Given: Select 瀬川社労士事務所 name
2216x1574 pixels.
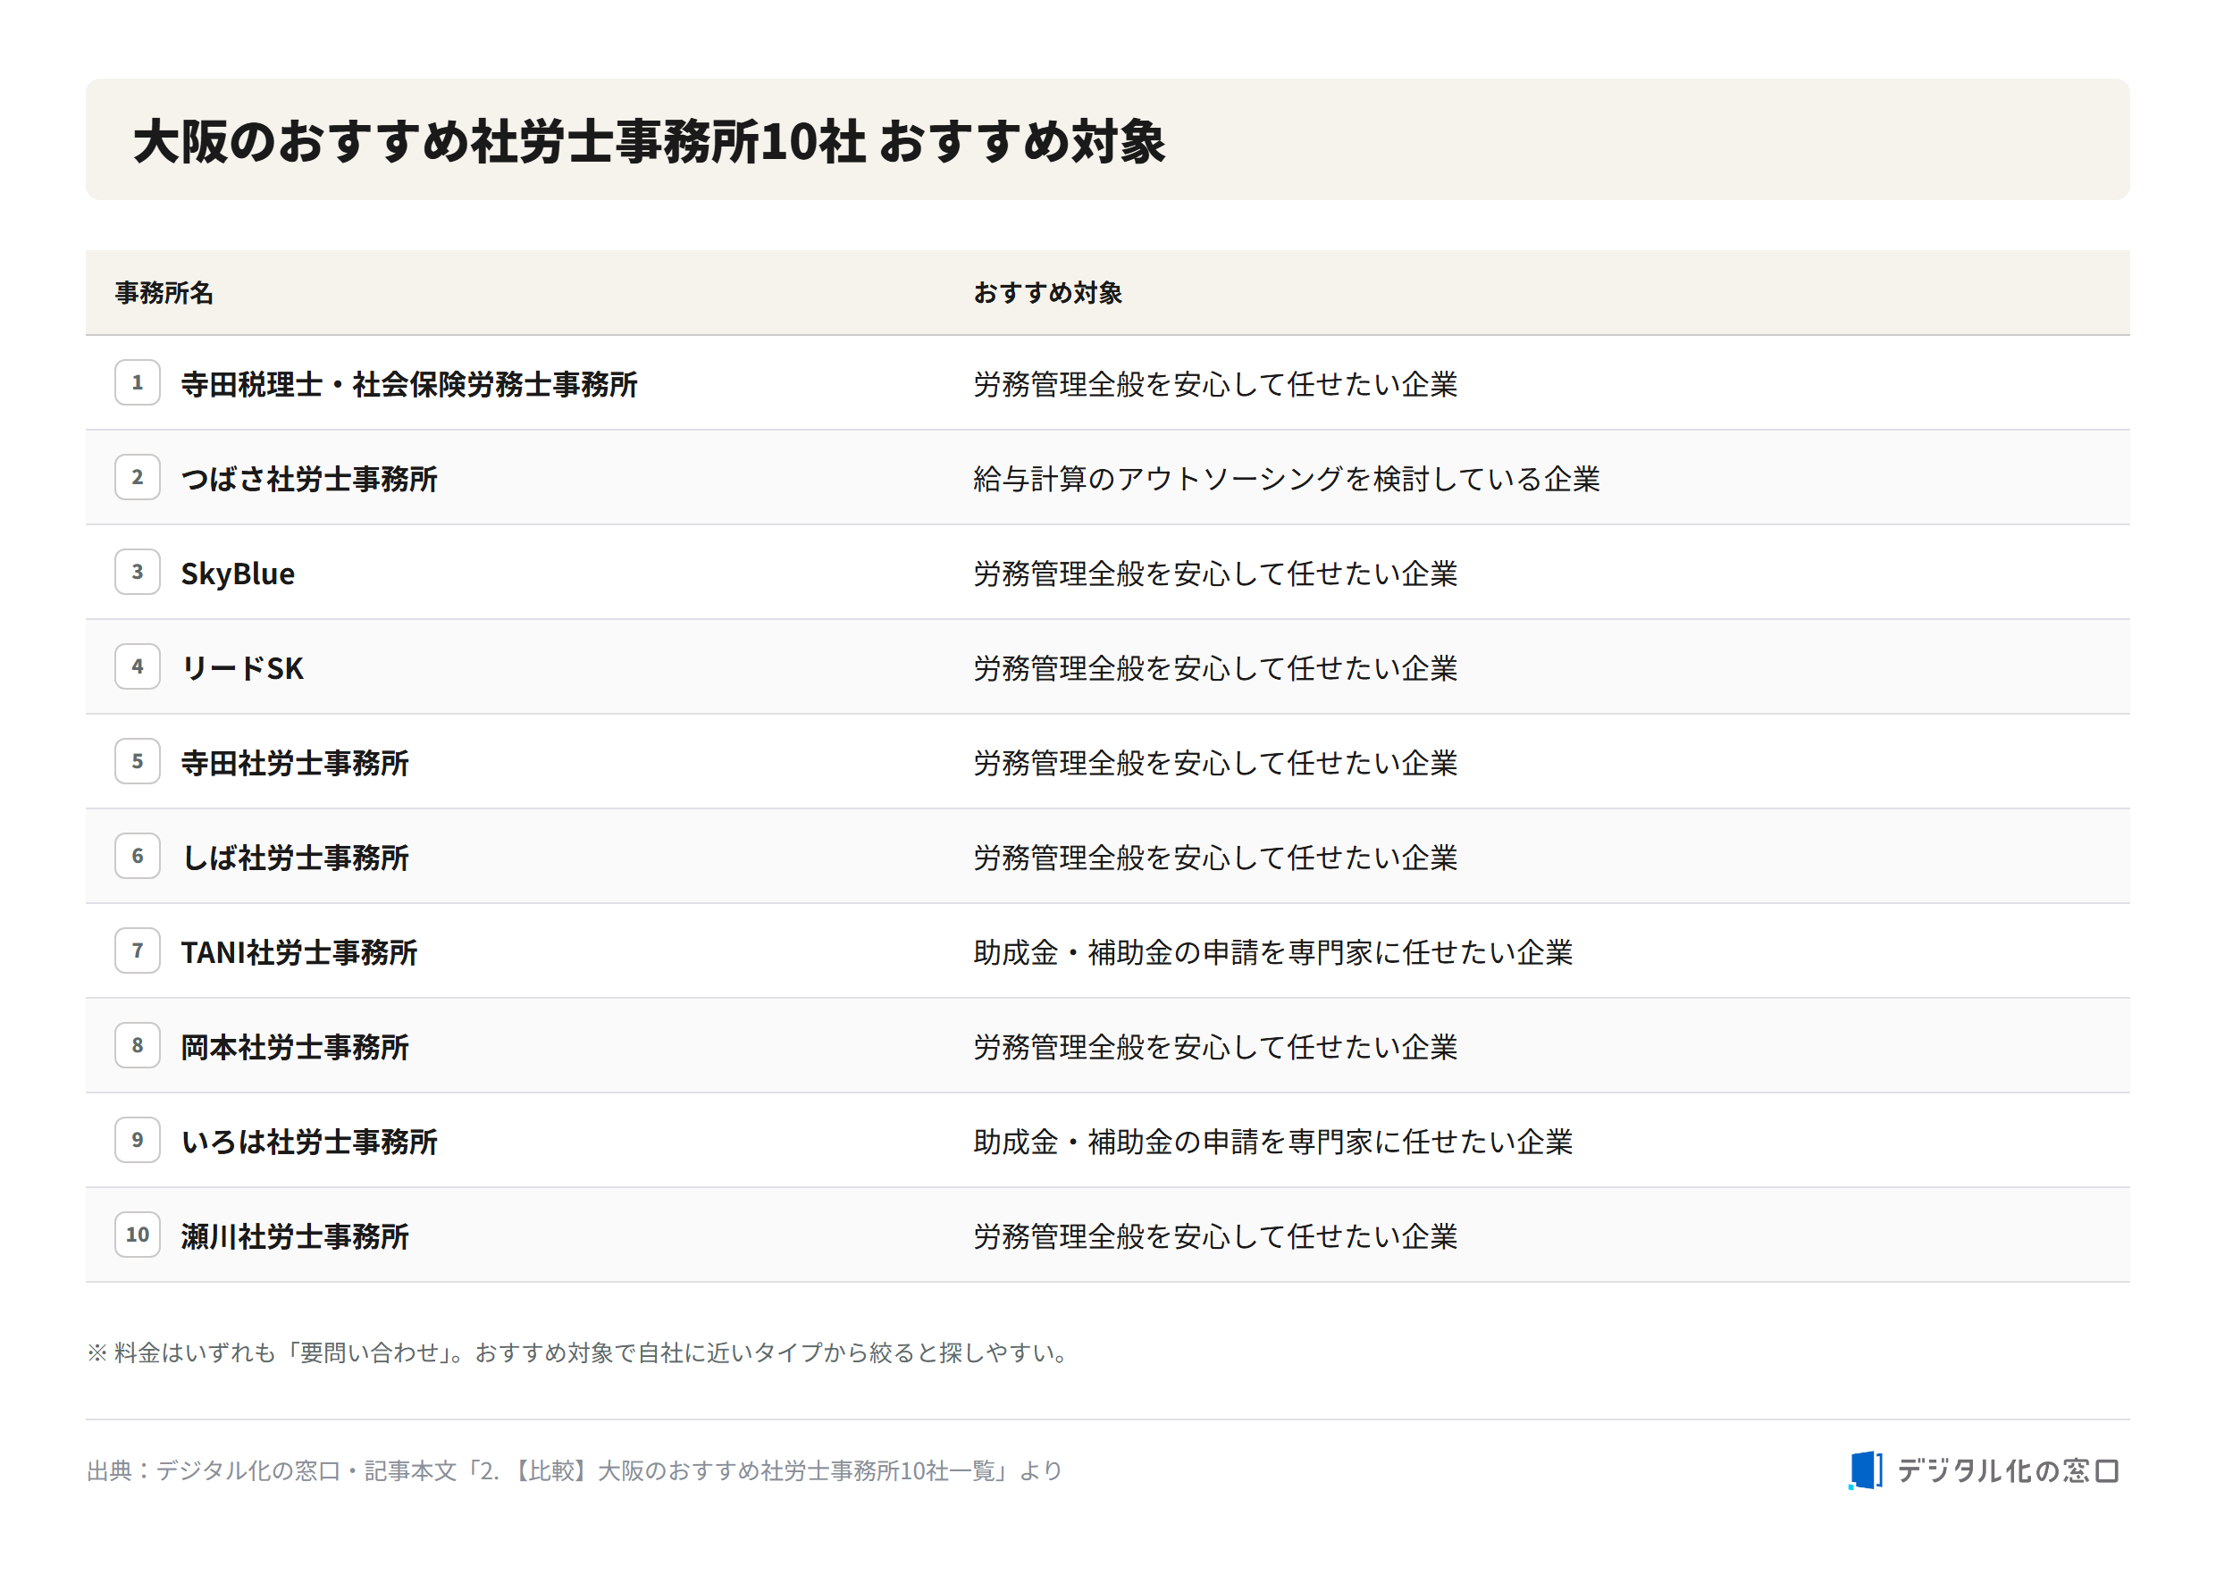Looking at the screenshot, I should click(295, 1236).
